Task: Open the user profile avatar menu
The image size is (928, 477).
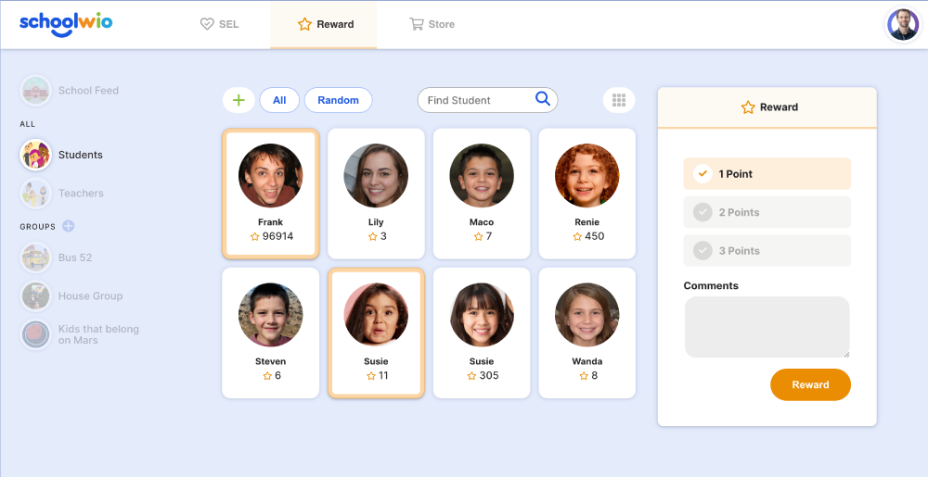Action: click(x=902, y=24)
